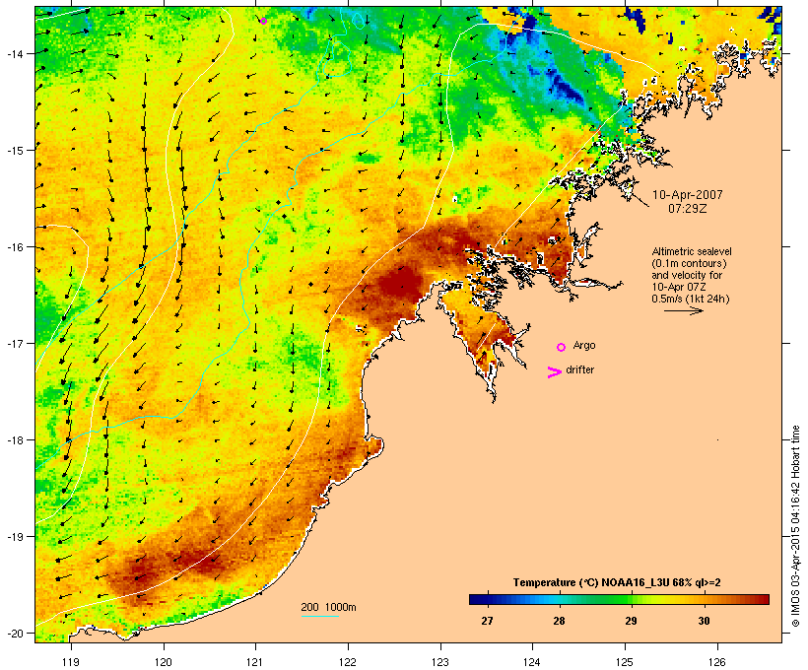Click the longitude label 124
The height and width of the screenshot is (670, 808).
[532, 662]
